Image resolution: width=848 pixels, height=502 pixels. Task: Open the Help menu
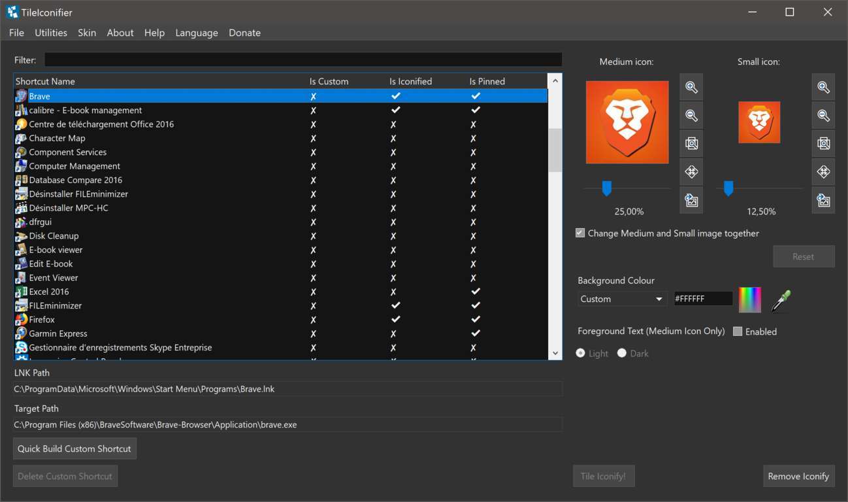(x=154, y=33)
